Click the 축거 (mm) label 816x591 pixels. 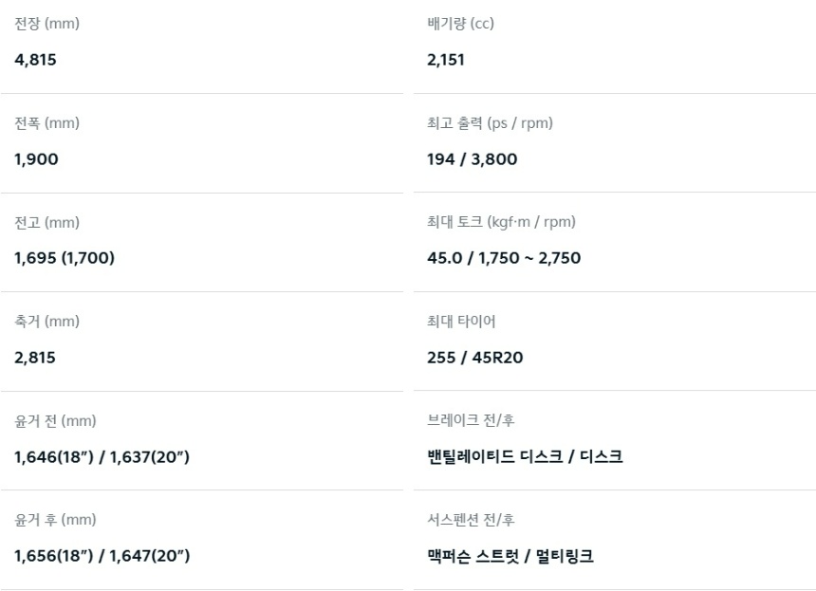coord(46,322)
